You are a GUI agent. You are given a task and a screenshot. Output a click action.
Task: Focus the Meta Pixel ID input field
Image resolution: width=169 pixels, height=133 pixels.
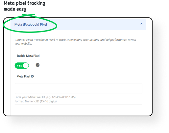click(x=79, y=88)
